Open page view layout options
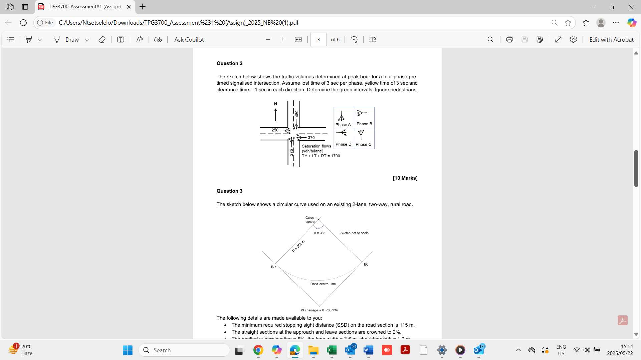This screenshot has width=641, height=360. [x=373, y=39]
